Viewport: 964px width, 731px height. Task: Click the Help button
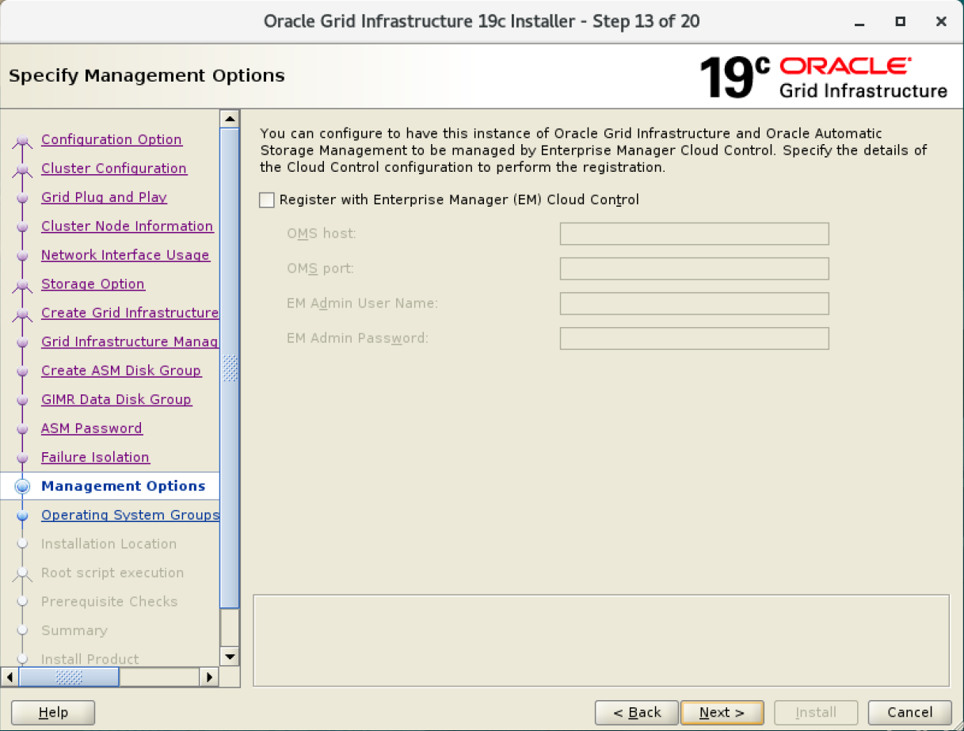point(53,713)
